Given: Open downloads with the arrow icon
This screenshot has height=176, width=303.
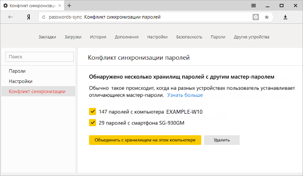Looking at the screenshot, I should (285, 17).
